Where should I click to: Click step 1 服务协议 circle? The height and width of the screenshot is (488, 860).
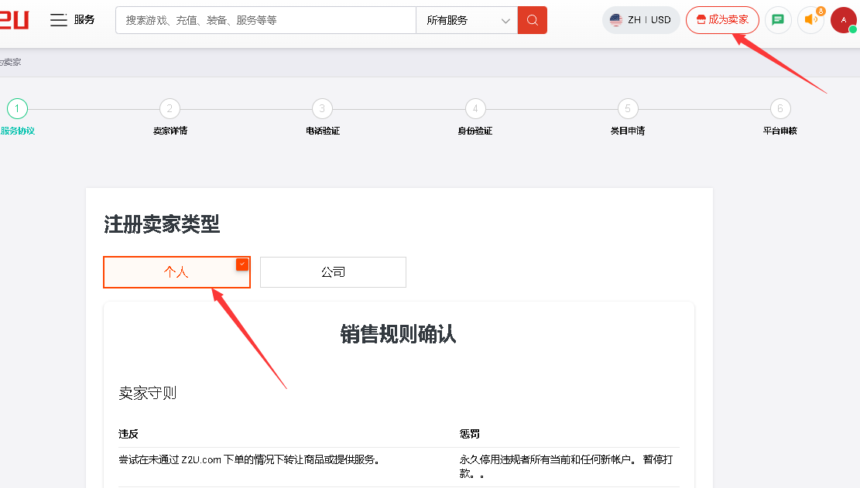coord(17,108)
